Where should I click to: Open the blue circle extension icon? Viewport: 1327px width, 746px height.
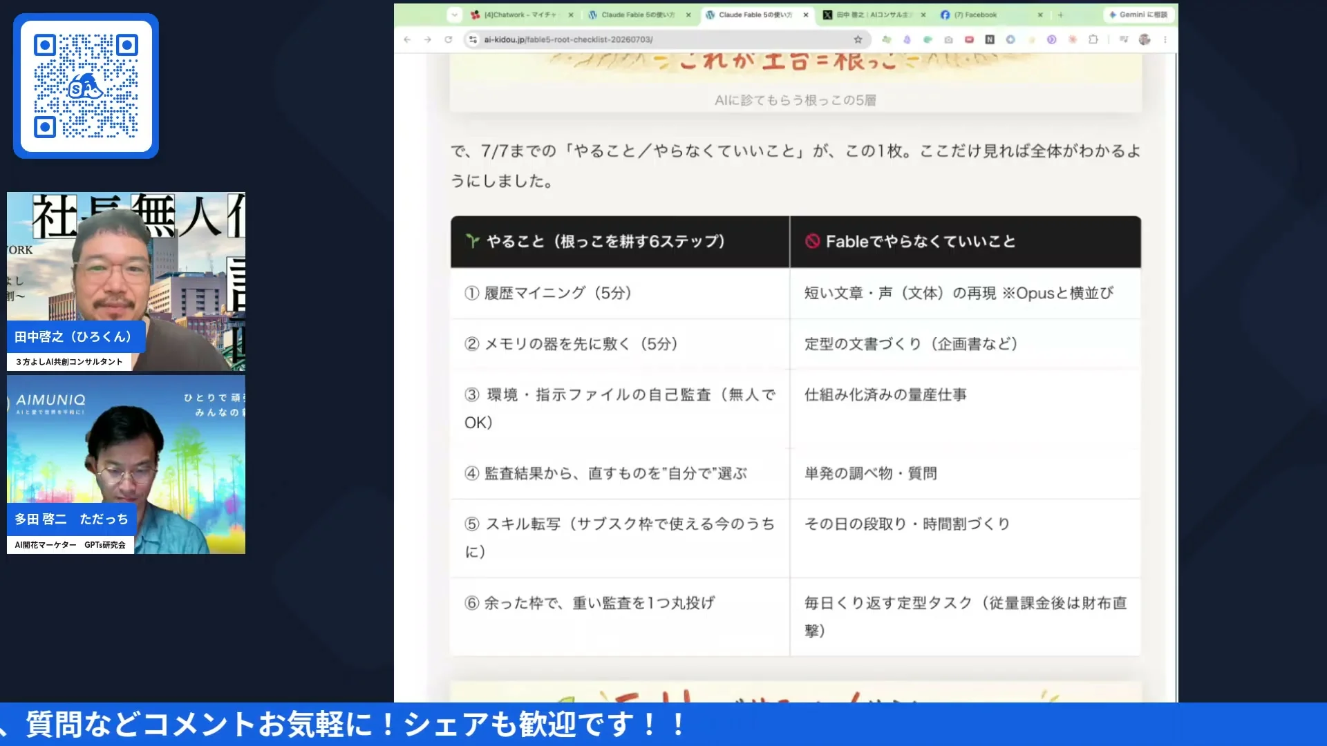click(x=1010, y=39)
